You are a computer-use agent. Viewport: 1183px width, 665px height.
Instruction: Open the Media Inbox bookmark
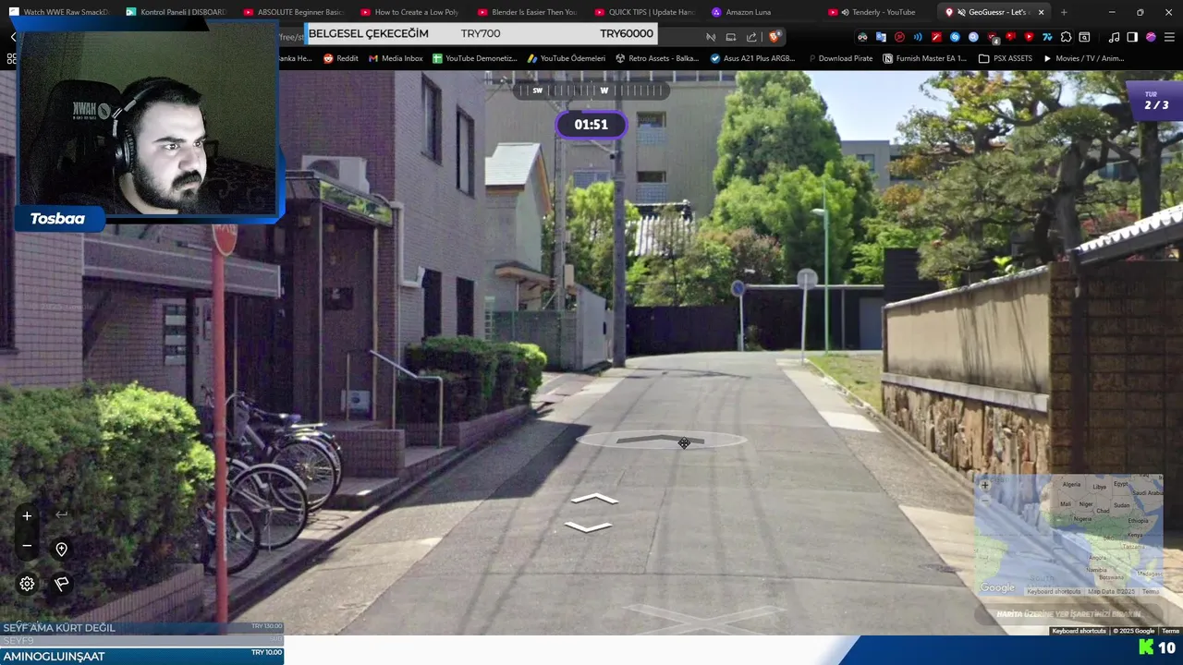tap(396, 58)
